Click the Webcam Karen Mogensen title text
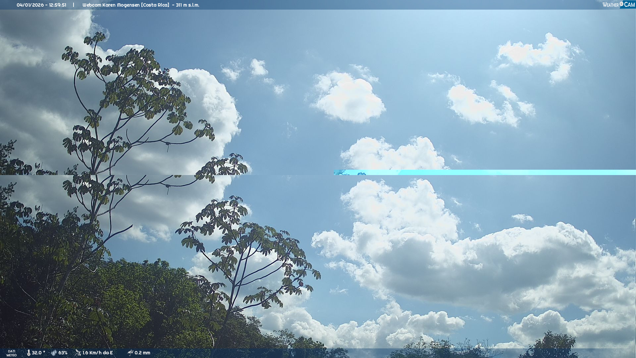The image size is (636, 358). [x=111, y=5]
